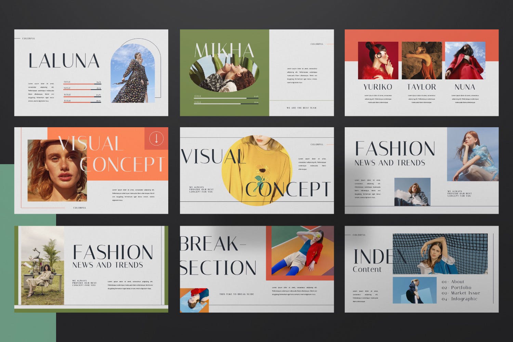Click the 94% progress bar on the MIKHA slide

[226, 98]
